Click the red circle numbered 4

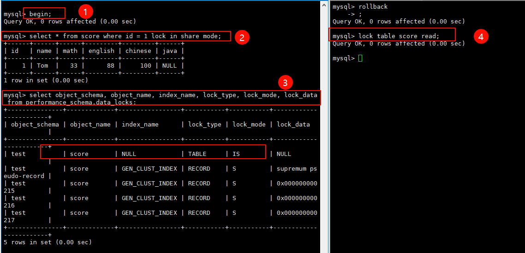(481, 37)
